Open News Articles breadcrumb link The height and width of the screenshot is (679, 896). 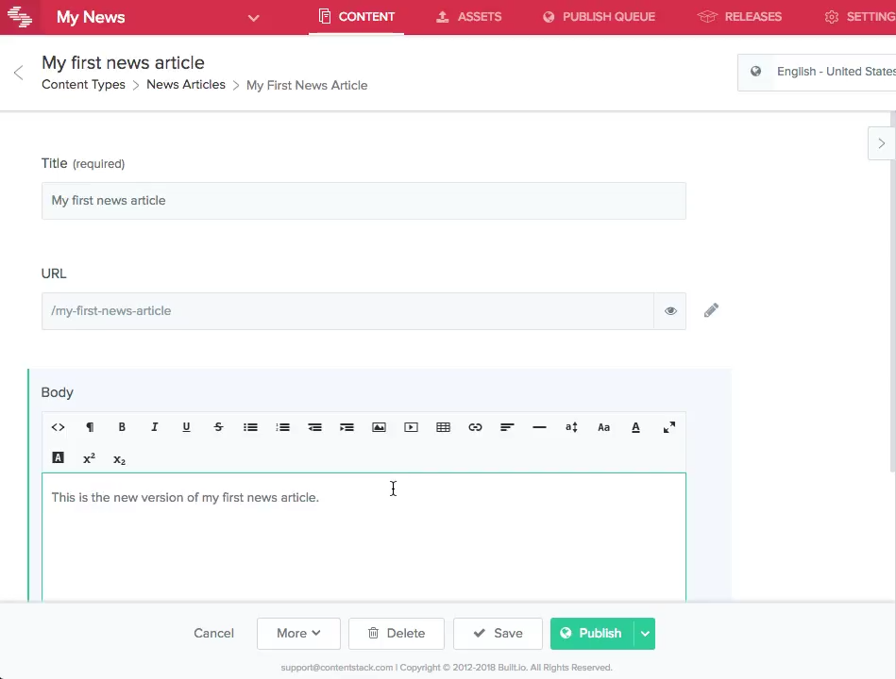tap(186, 85)
